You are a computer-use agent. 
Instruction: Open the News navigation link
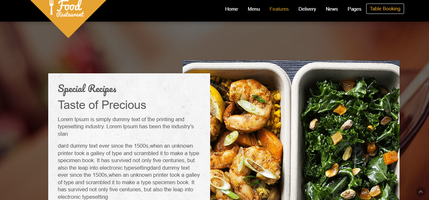332,9
